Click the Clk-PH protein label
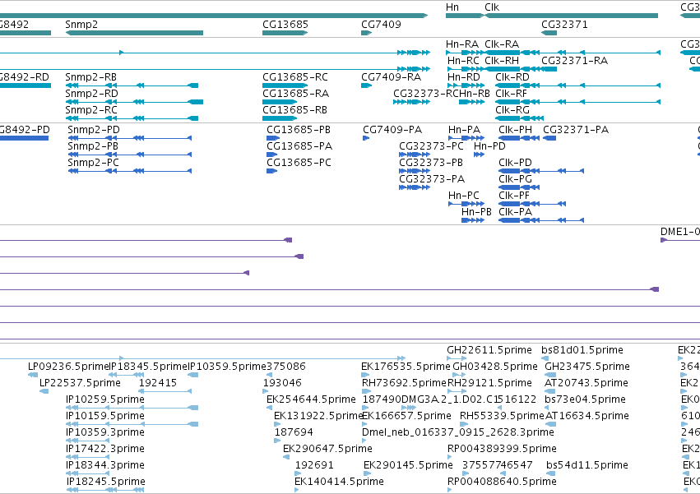Image resolution: width=700 pixels, height=494 pixels. point(515,130)
